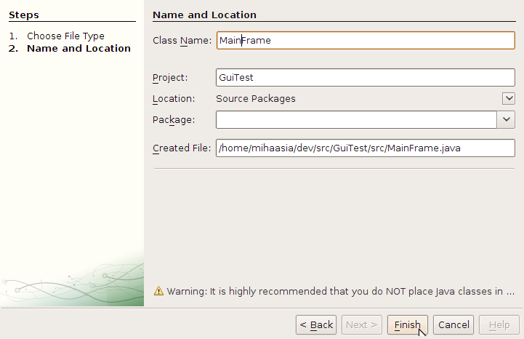The width and height of the screenshot is (524, 339).
Task: Click the disabled Next button
Action: click(x=362, y=324)
